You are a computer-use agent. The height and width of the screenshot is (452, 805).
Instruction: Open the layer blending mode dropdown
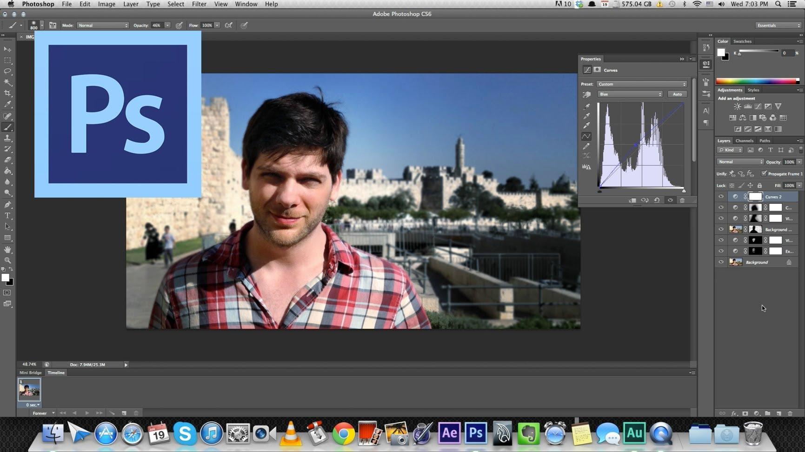point(739,161)
